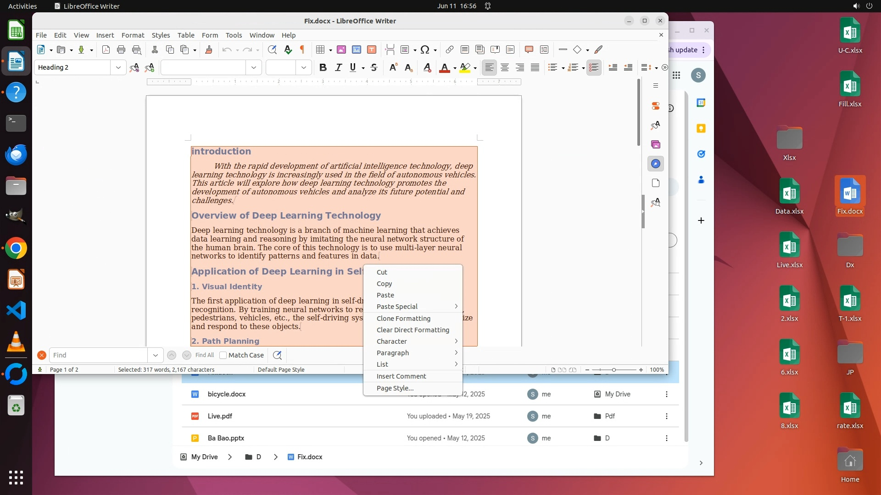This screenshot has height=495, width=881.
Task: Insert special character omega icon
Action: [425, 49]
